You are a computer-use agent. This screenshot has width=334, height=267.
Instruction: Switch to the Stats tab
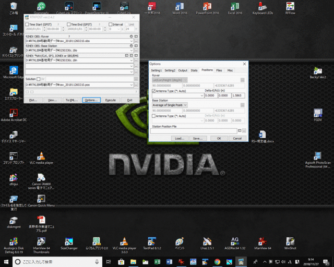[x=194, y=70]
